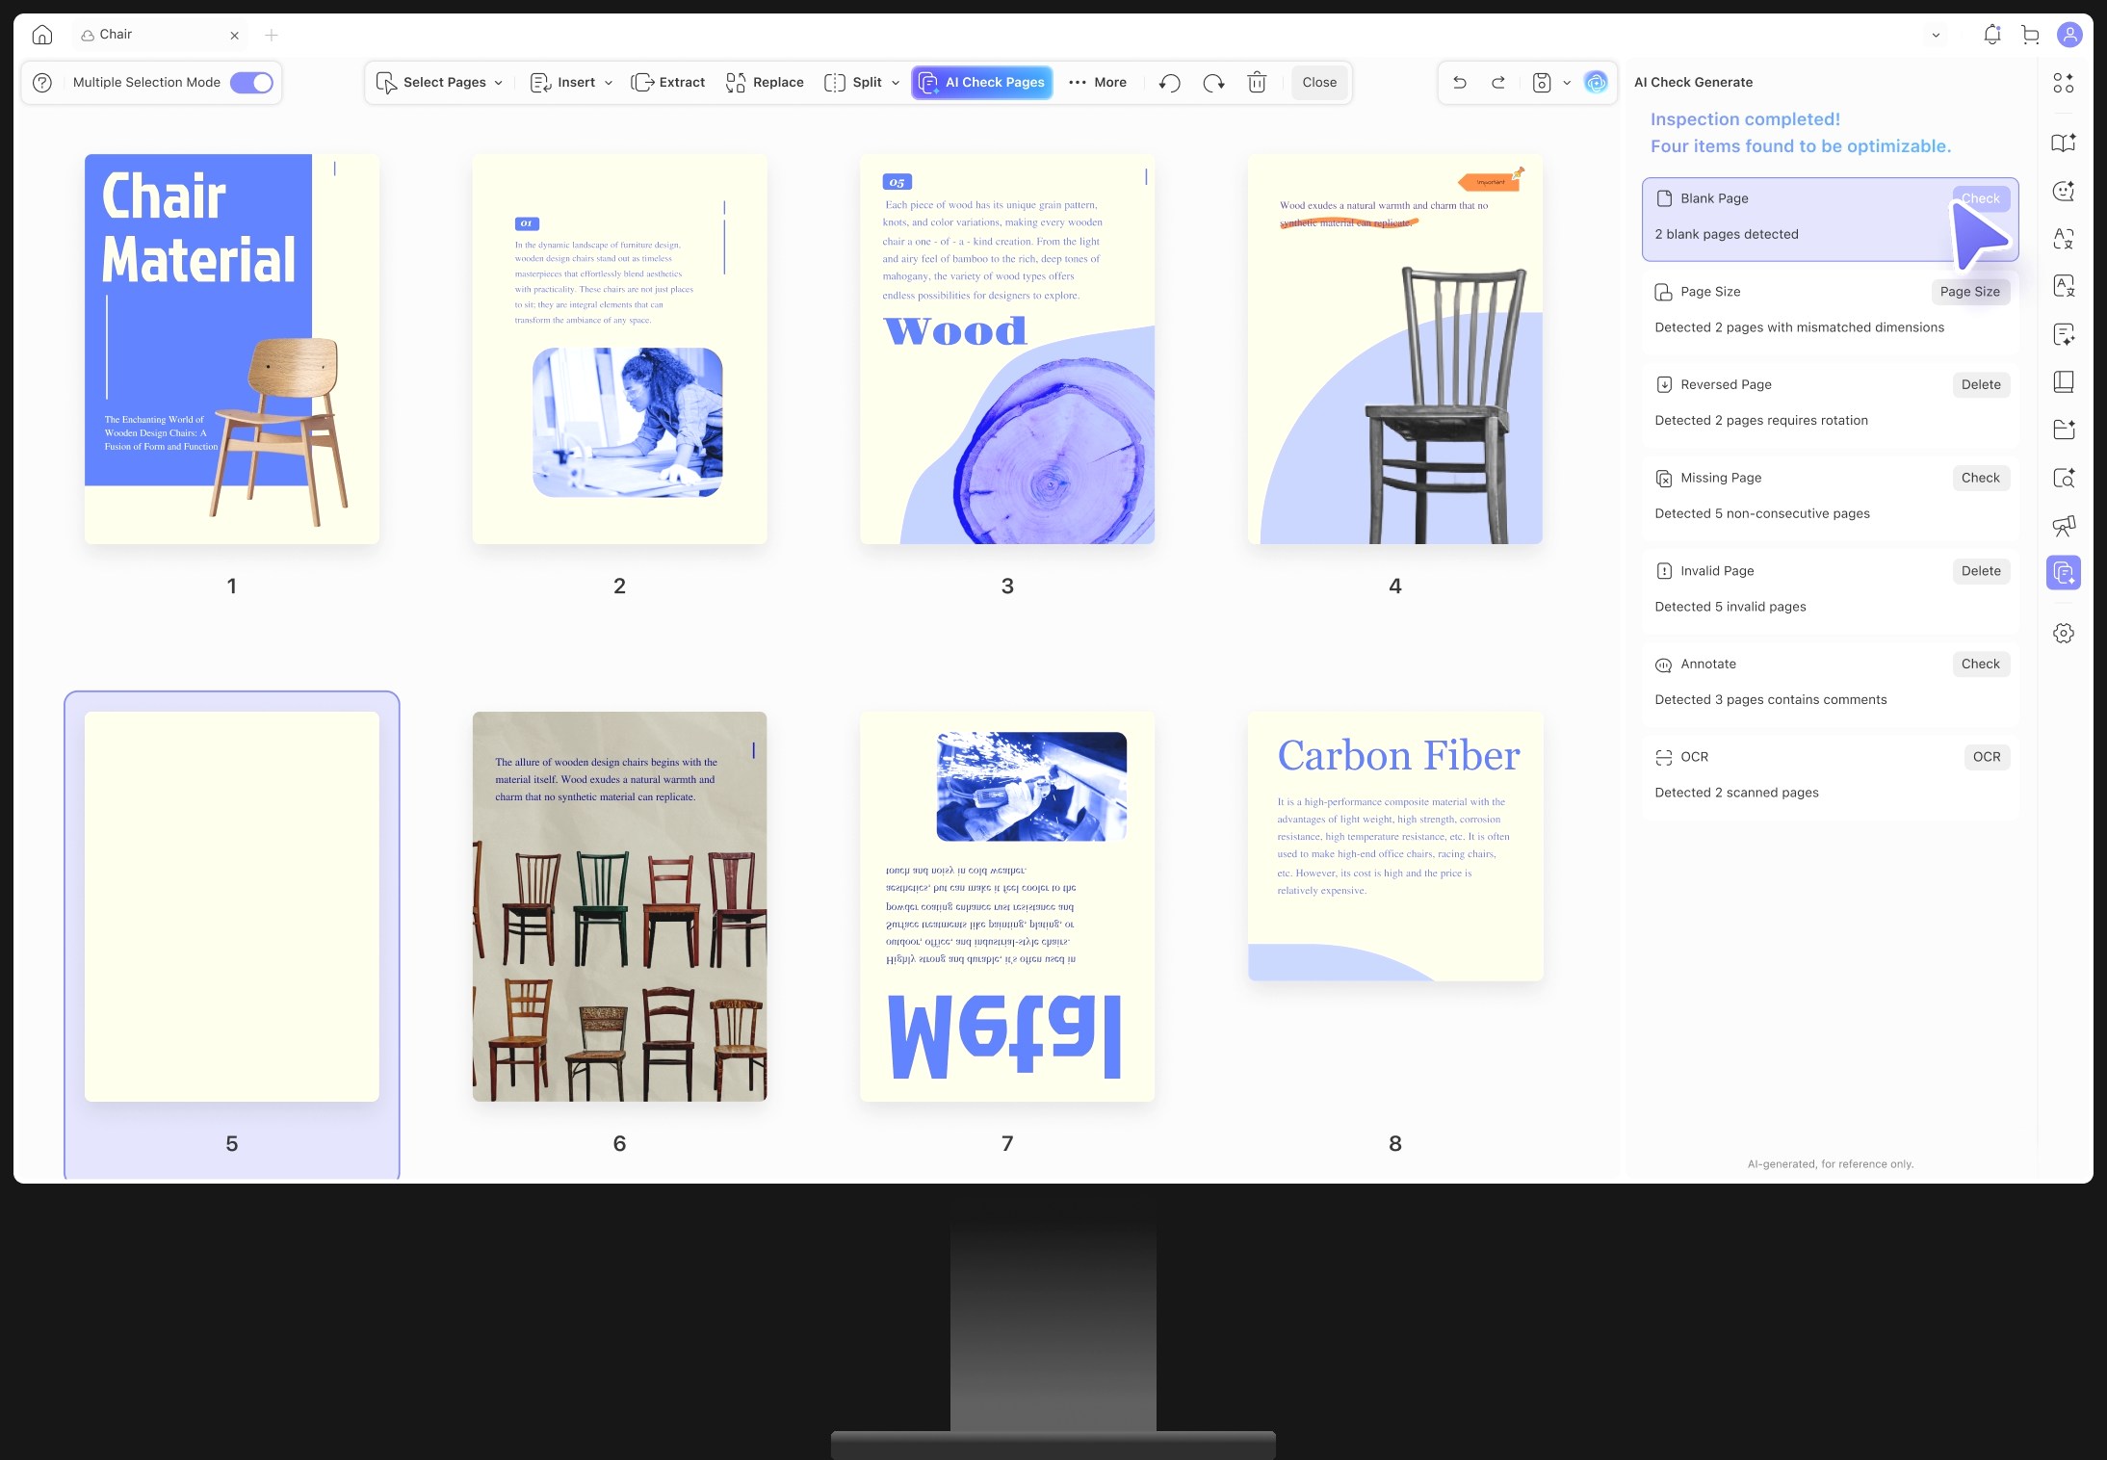
Task: Click AI Check Pages button
Action: 982,83
